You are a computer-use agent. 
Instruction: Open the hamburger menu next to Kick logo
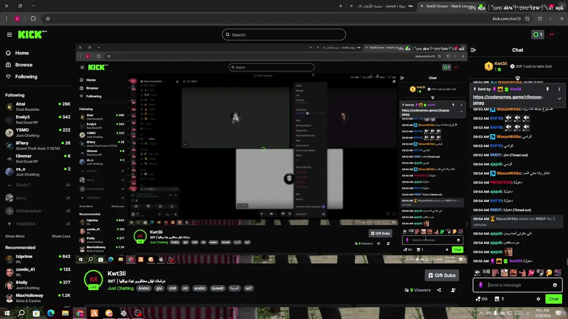[9, 35]
